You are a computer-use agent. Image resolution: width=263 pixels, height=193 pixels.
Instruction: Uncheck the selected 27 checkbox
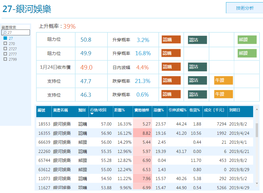(x=5, y=38)
